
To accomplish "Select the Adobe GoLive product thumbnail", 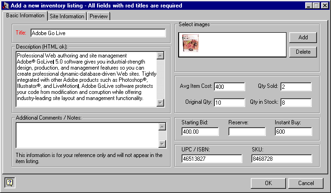I will 190,43.
